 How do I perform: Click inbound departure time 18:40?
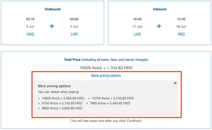tap(137, 19)
